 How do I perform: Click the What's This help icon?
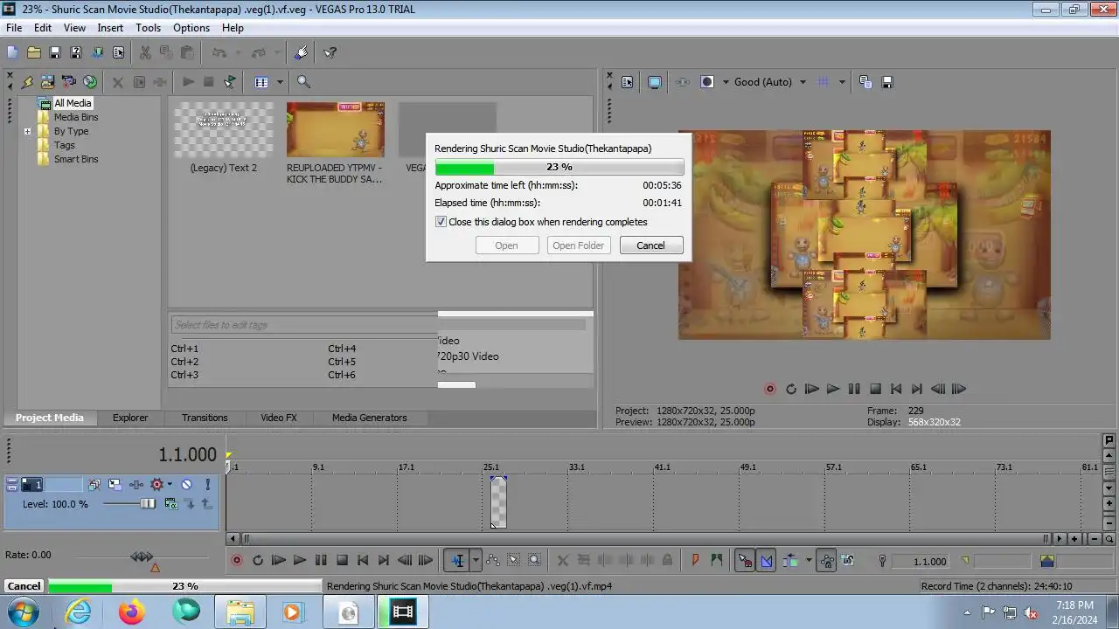click(x=330, y=52)
